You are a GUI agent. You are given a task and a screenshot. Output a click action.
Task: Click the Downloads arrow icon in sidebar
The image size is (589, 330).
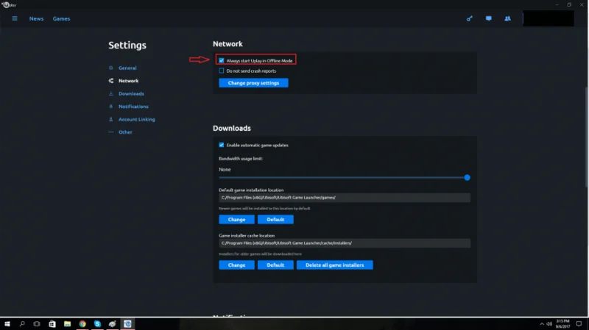pyautogui.click(x=111, y=93)
